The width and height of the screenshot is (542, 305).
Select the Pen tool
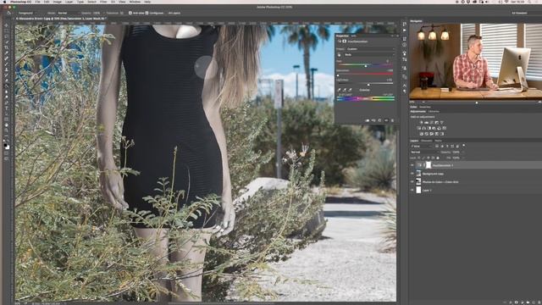point(7,103)
